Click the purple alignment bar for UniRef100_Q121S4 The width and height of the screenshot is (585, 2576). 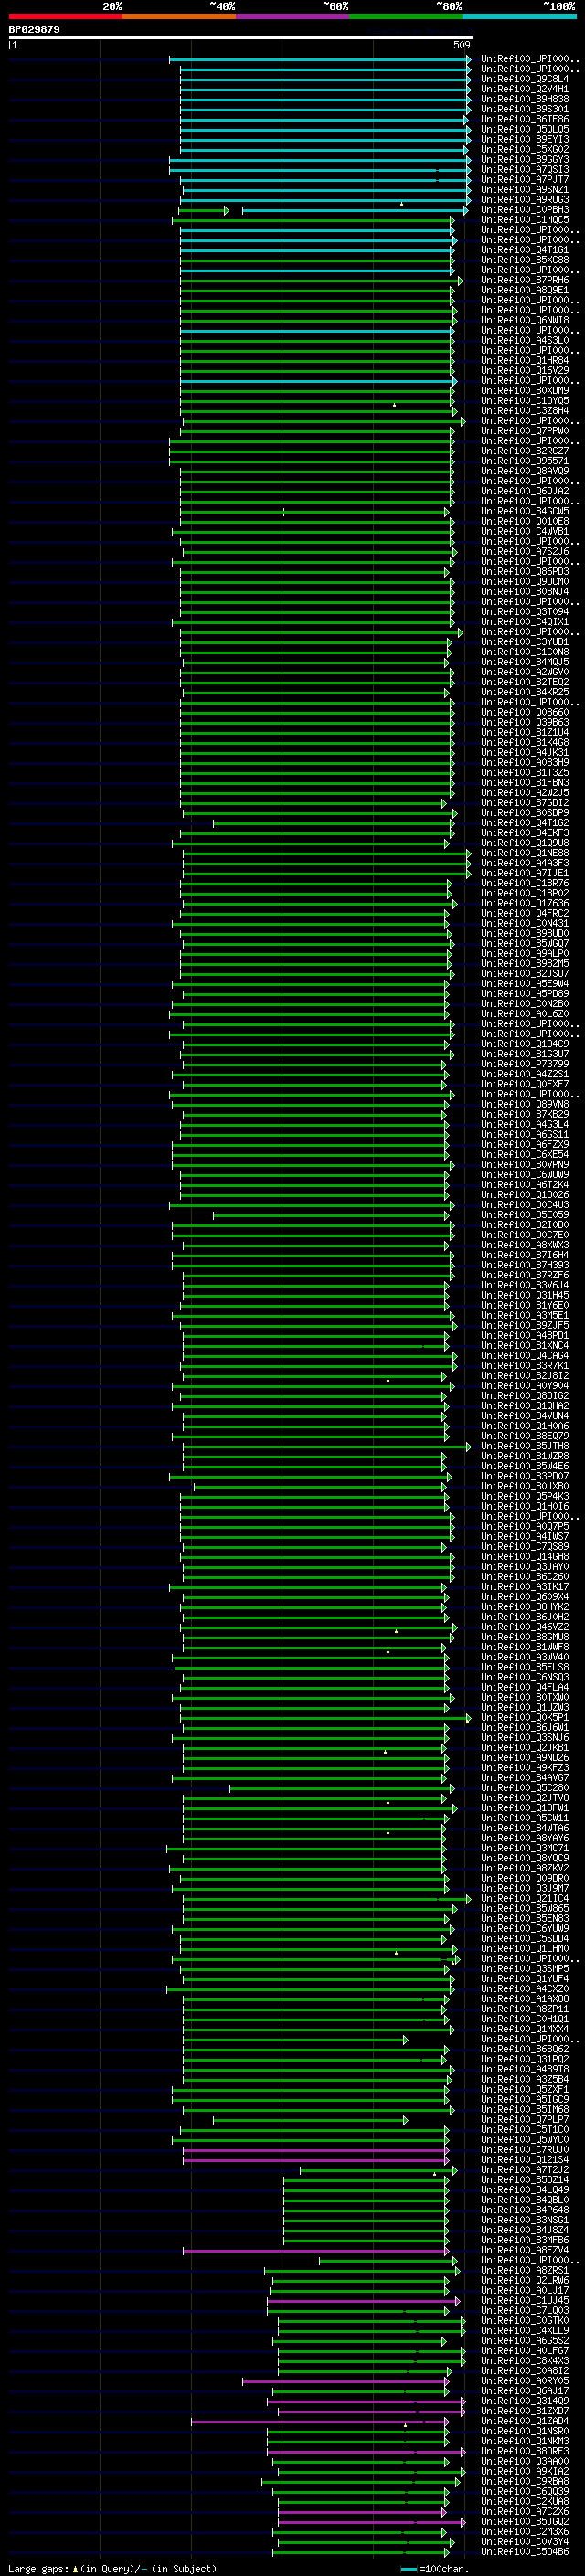pyautogui.click(x=315, y=2160)
